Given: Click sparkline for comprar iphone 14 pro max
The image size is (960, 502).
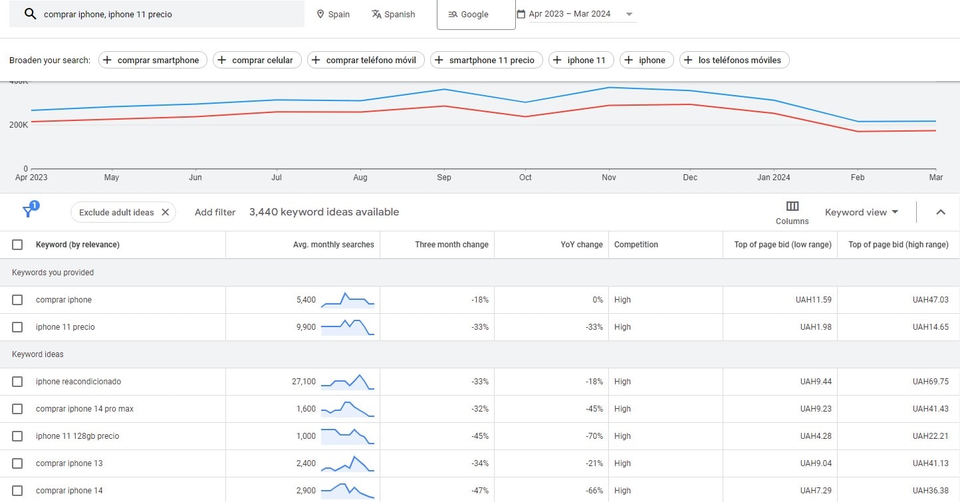Looking at the screenshot, I should [348, 409].
